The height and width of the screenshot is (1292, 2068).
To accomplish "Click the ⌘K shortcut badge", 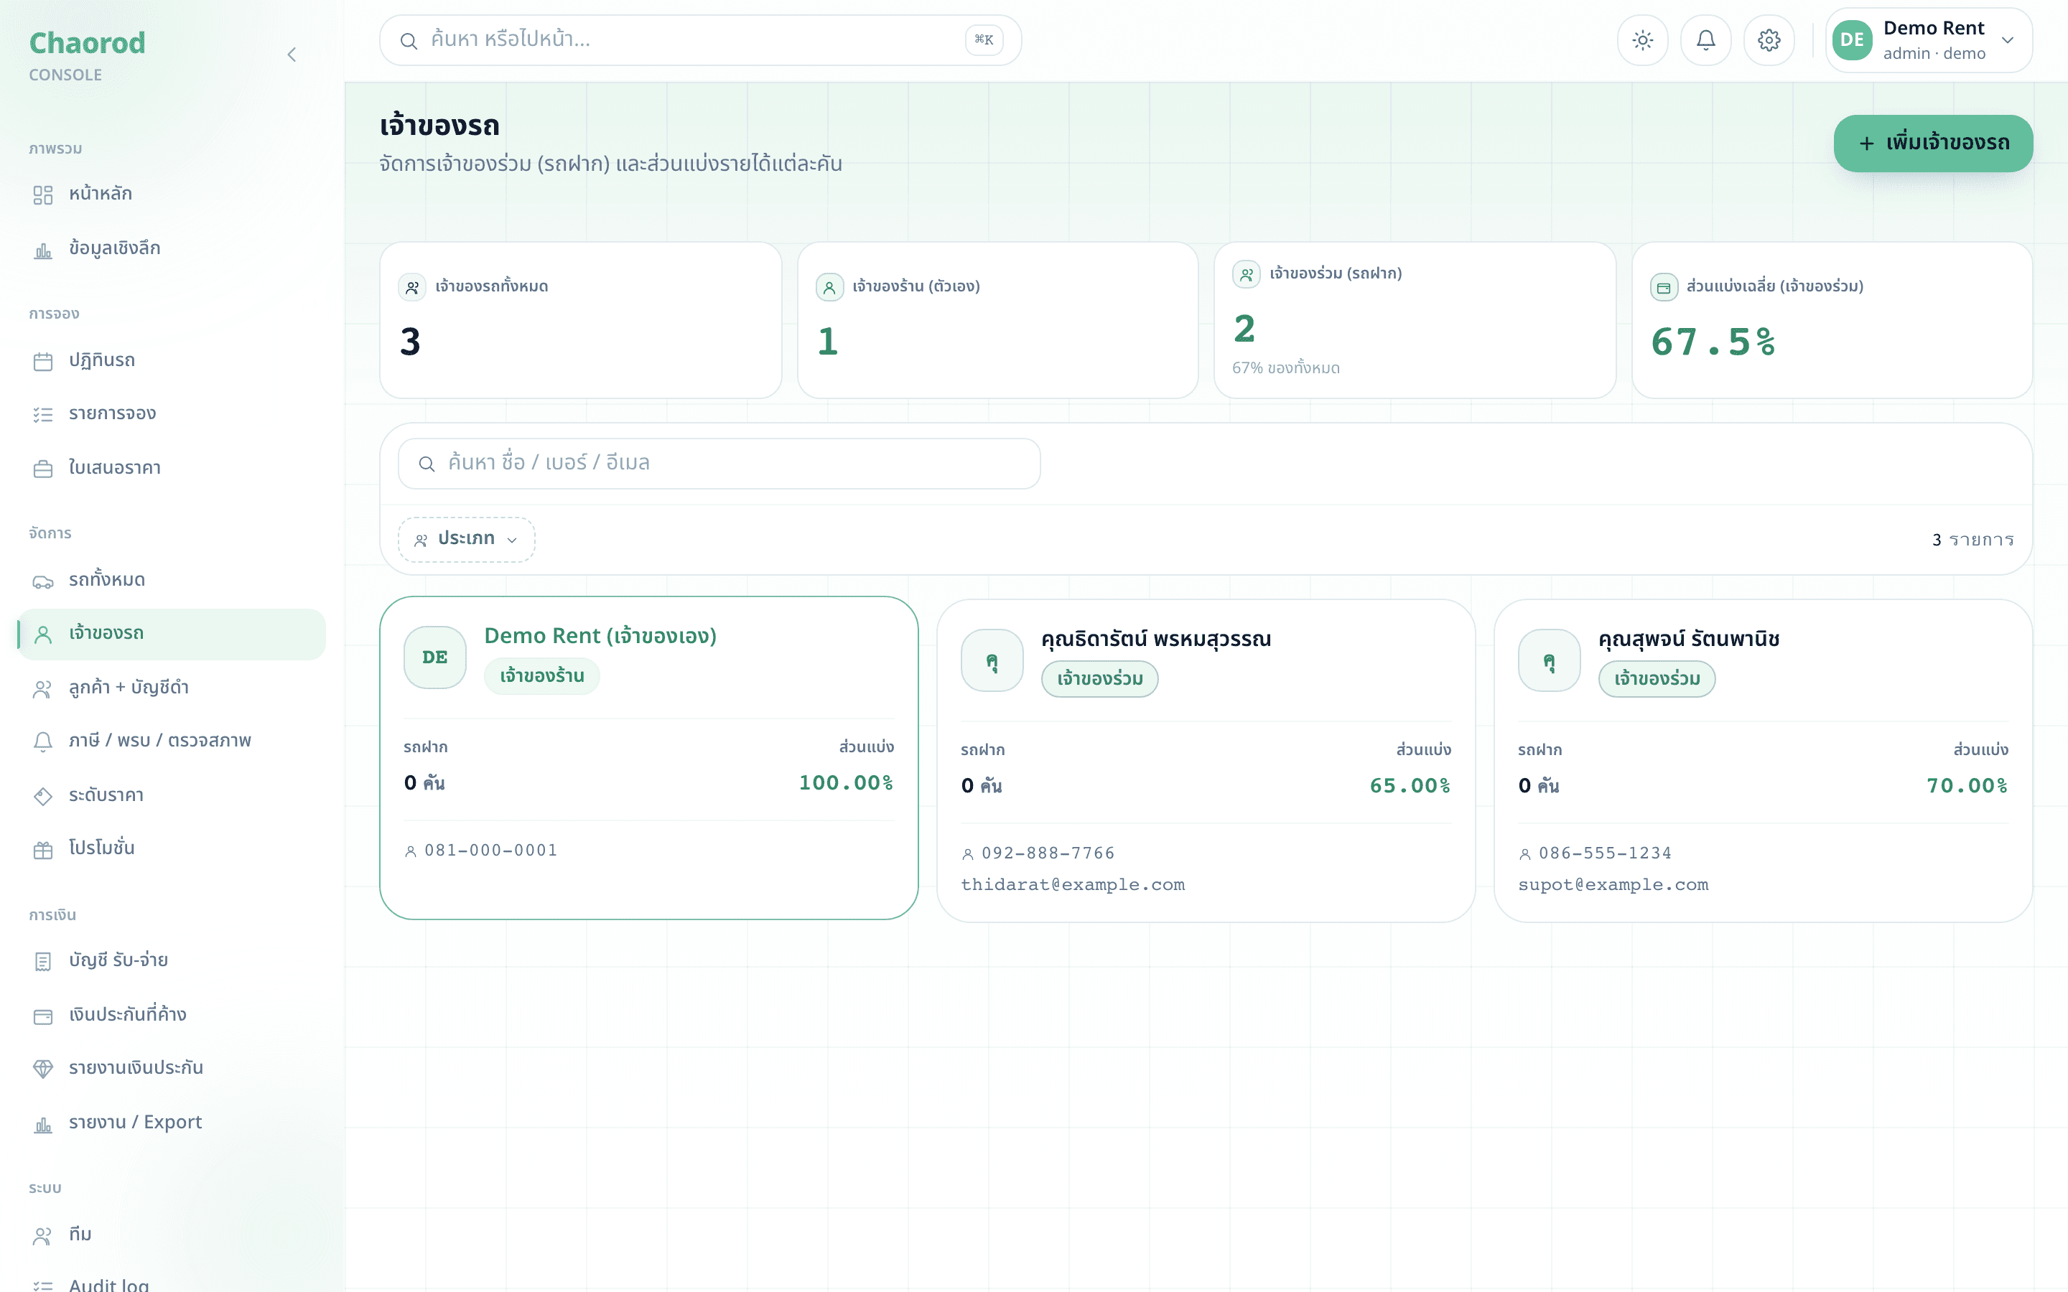I will (984, 39).
